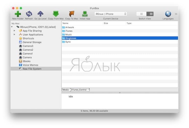Sort by the Size column header
The height and width of the screenshot is (128, 189).
(x=106, y=23)
